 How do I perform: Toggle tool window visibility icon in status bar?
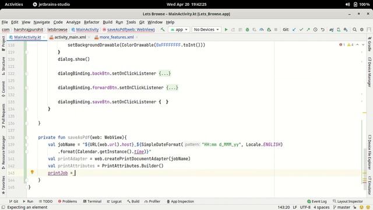(3, 208)
